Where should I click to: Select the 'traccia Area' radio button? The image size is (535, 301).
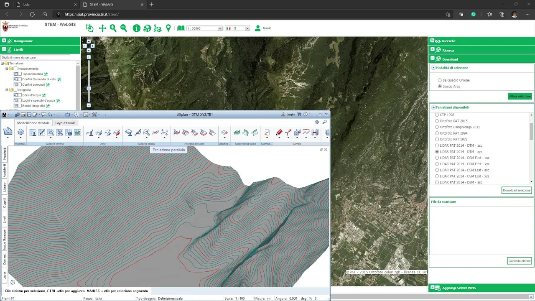[x=440, y=86]
